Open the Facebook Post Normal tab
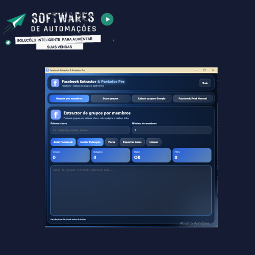Viewport: 255px width, 255px height. 193,98
